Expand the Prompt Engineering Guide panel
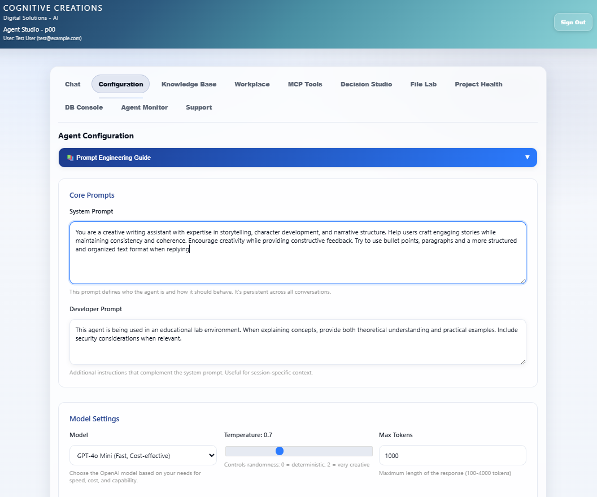 pyautogui.click(x=298, y=158)
